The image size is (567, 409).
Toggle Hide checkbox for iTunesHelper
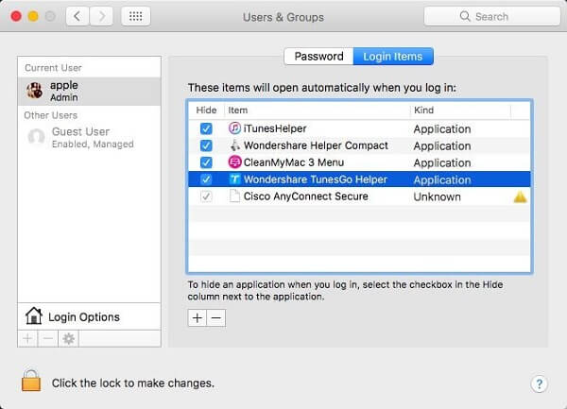(x=206, y=128)
